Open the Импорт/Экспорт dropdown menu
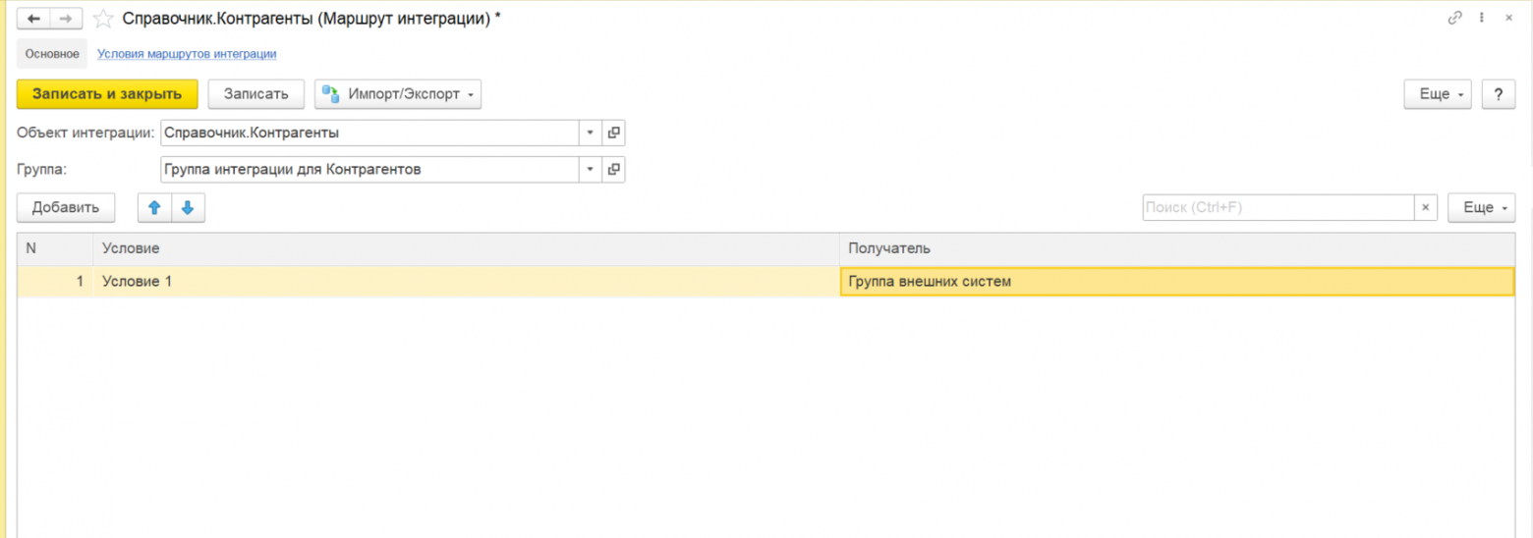This screenshot has width=1533, height=538. (398, 94)
